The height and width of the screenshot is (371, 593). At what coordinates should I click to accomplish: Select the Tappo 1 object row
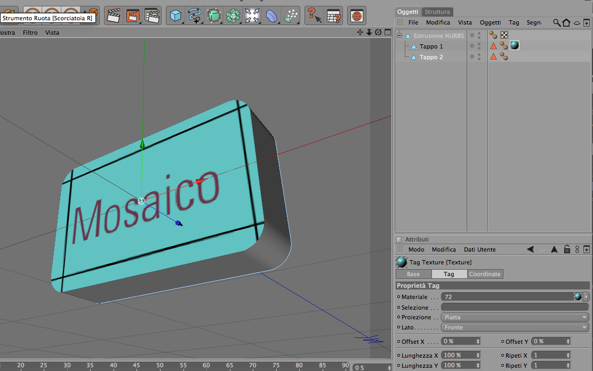(431, 46)
